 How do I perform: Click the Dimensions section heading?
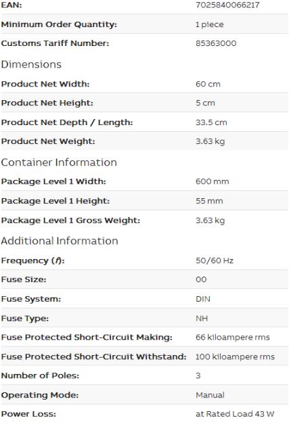[31, 65]
